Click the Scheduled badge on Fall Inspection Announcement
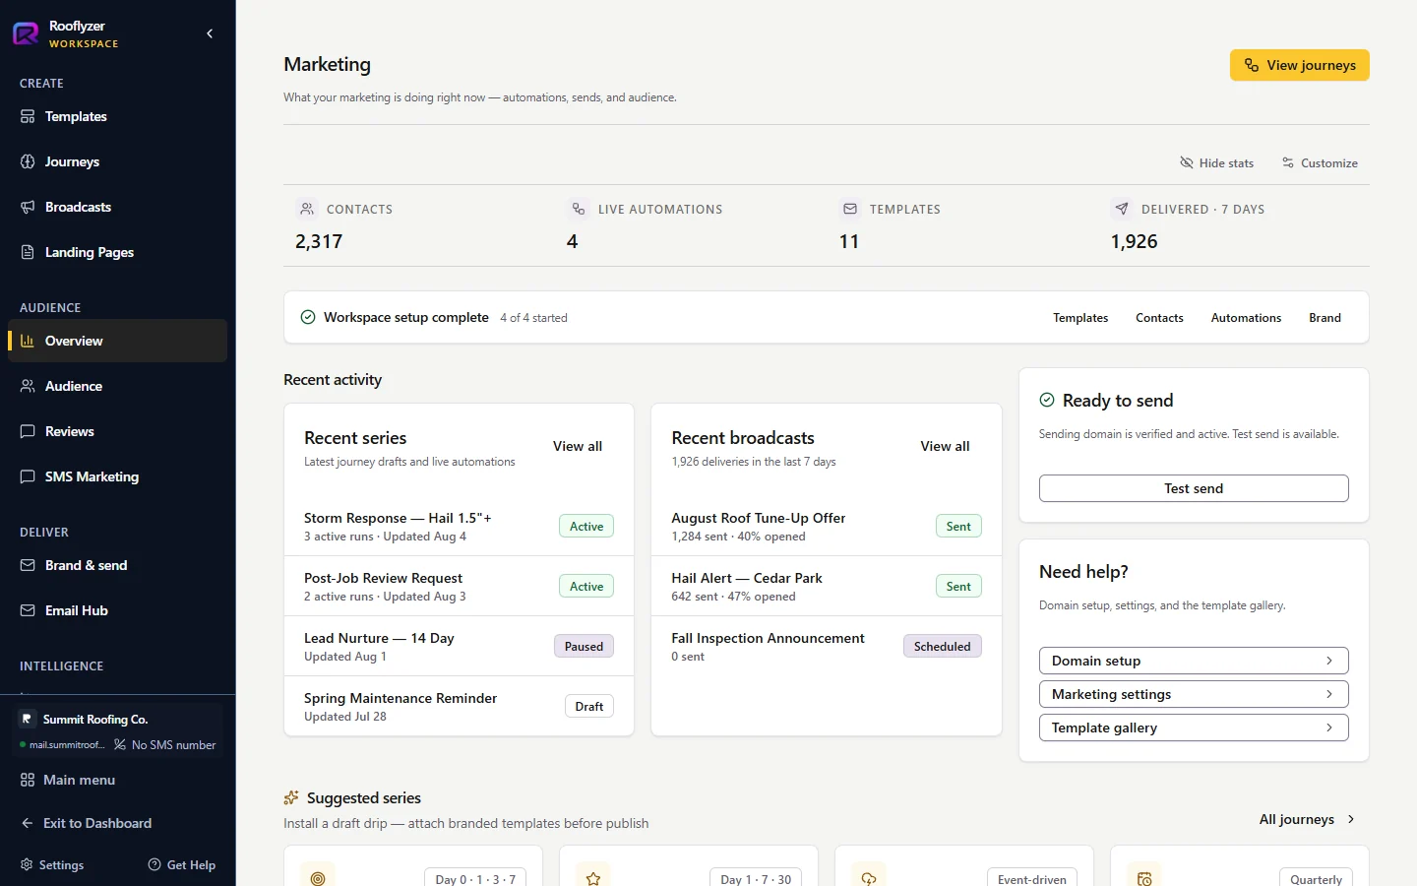 click(942, 647)
